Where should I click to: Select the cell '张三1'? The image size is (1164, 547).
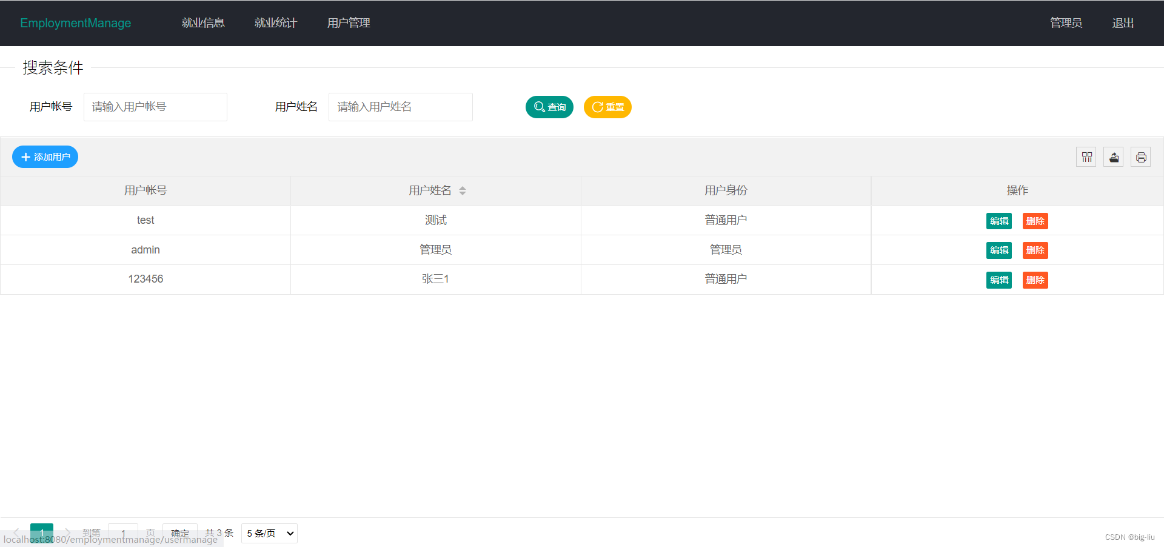pos(436,279)
